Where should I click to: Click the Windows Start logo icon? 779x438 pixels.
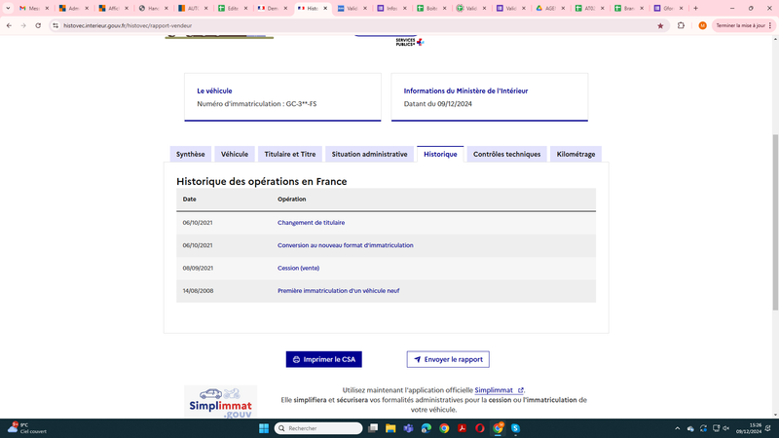264,428
